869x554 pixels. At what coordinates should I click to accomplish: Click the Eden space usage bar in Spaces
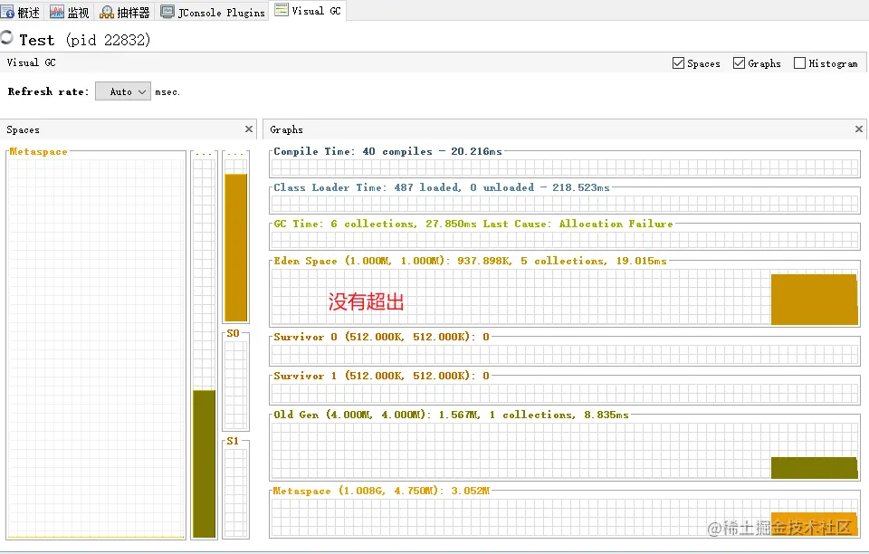(x=236, y=247)
